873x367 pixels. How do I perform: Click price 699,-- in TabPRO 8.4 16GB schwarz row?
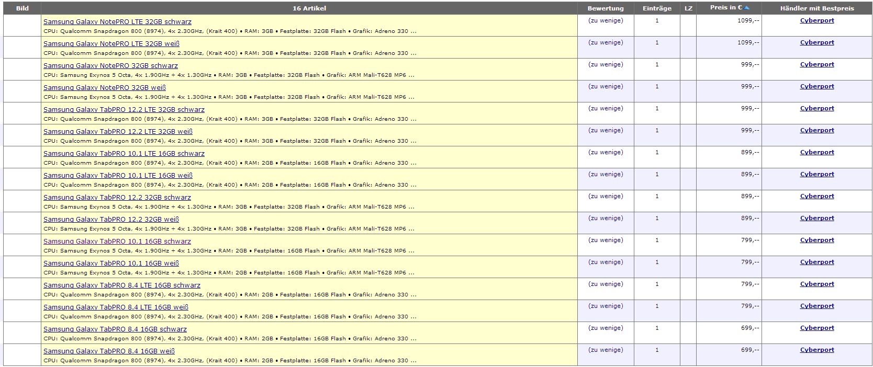click(750, 328)
